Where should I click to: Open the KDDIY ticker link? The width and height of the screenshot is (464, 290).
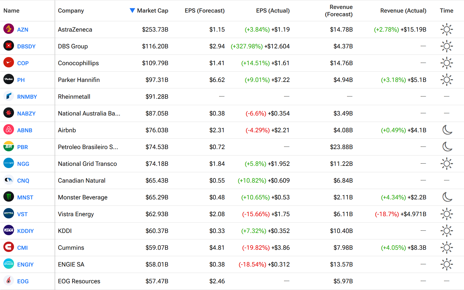tap(25, 231)
